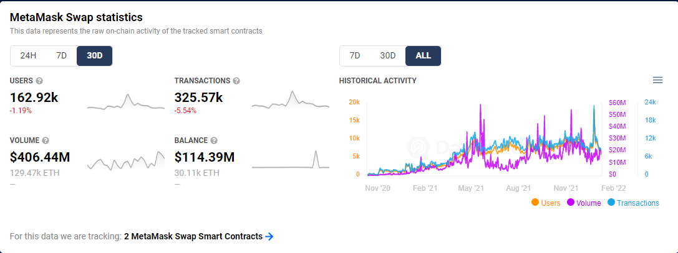Click the info icon next to BALANCE
The image size is (678, 253).
click(x=213, y=140)
